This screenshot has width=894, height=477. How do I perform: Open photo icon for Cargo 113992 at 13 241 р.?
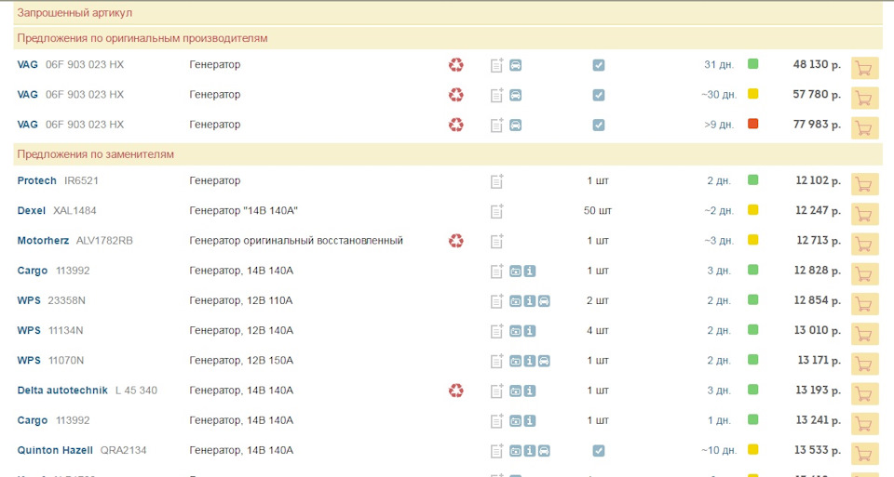click(515, 420)
